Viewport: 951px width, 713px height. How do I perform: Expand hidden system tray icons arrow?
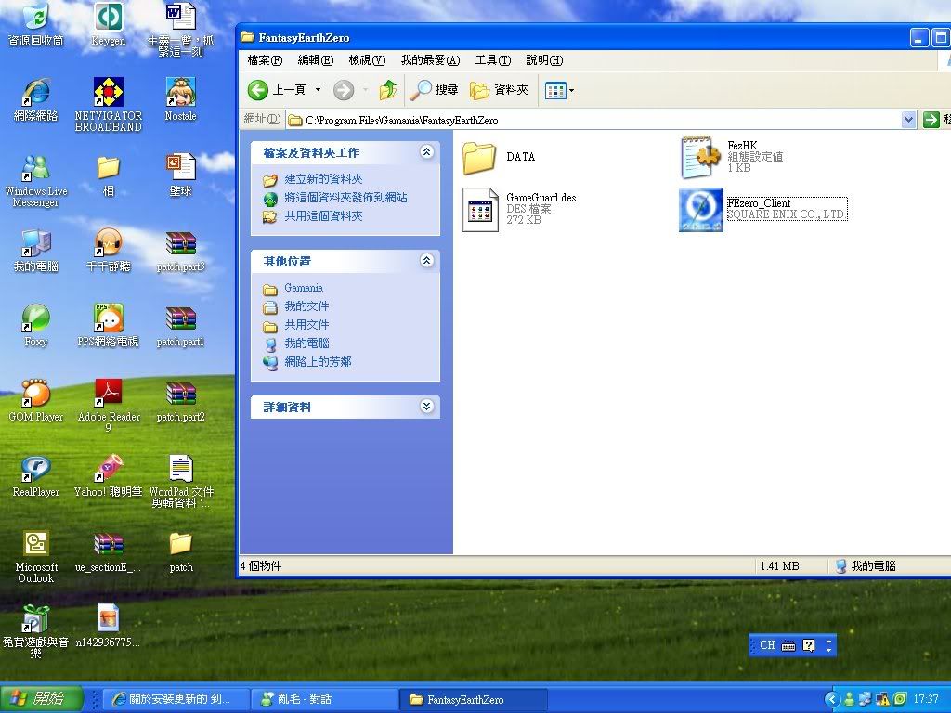click(832, 699)
